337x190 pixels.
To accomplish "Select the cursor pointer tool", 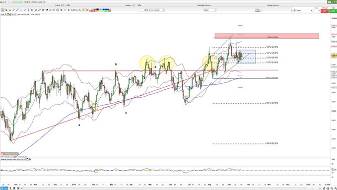I will (2, 10).
